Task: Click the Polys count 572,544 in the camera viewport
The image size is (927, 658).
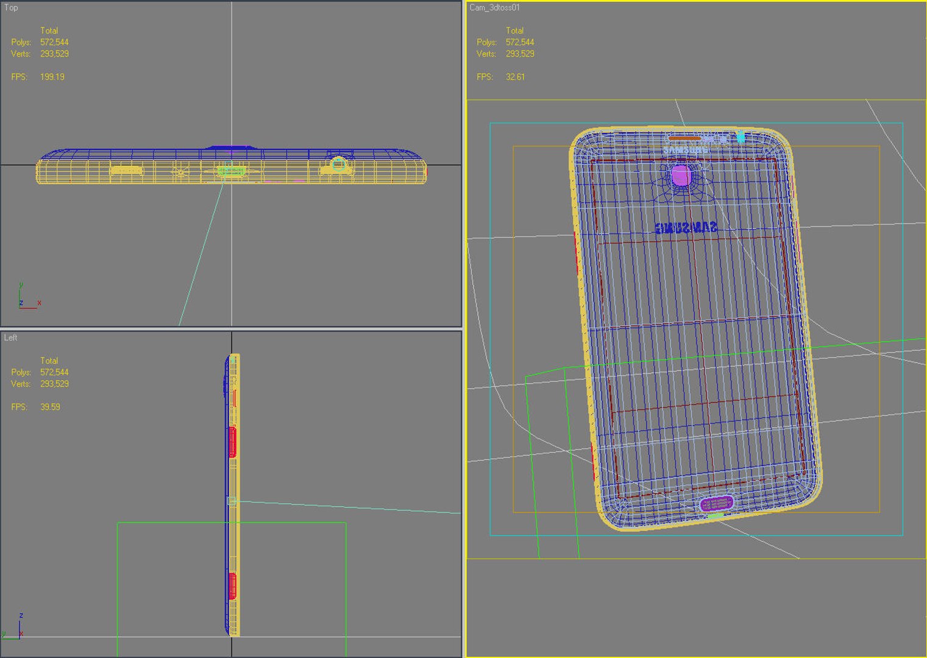Action: pyautogui.click(x=520, y=42)
